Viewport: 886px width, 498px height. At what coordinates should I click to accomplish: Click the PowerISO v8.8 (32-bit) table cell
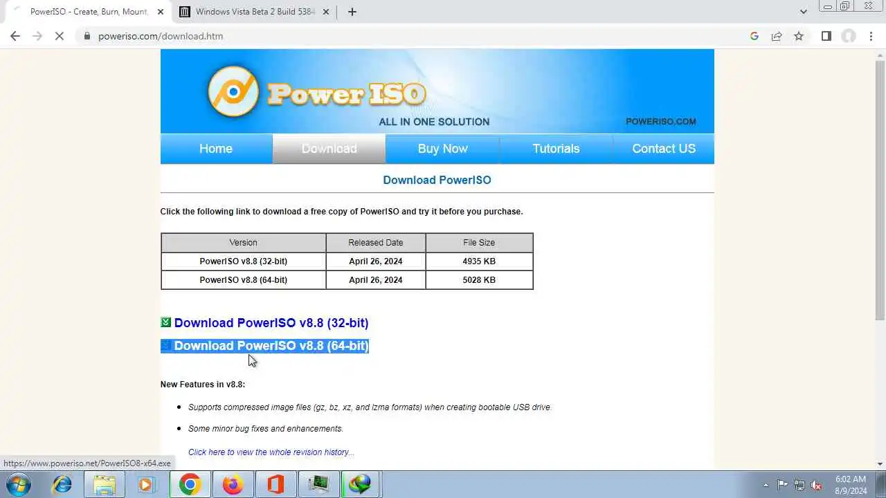(x=244, y=261)
